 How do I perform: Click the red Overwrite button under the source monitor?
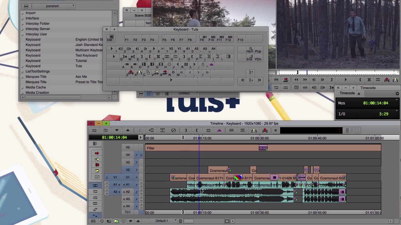click(285, 80)
